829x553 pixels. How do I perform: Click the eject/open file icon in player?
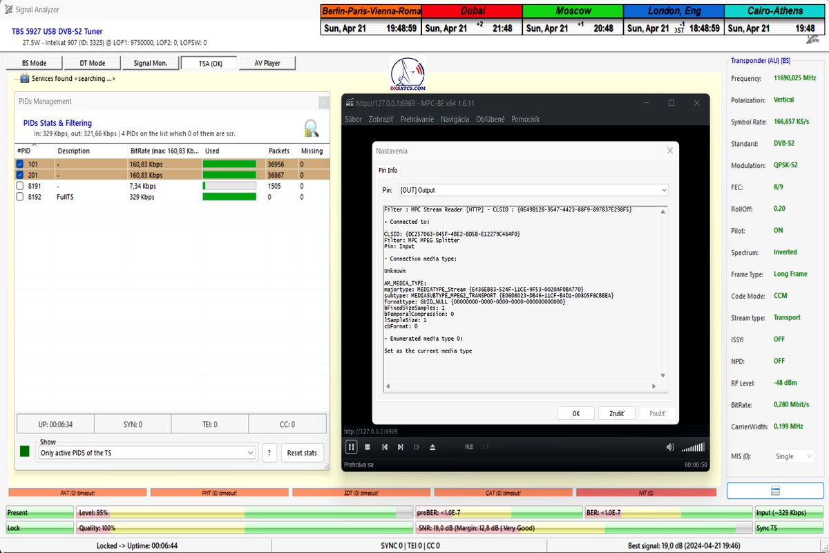[432, 447]
